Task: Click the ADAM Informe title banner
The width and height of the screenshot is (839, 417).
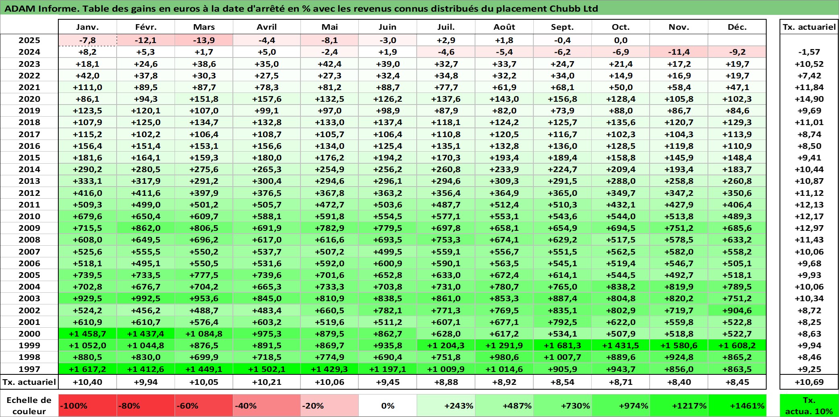Action: tap(419, 8)
